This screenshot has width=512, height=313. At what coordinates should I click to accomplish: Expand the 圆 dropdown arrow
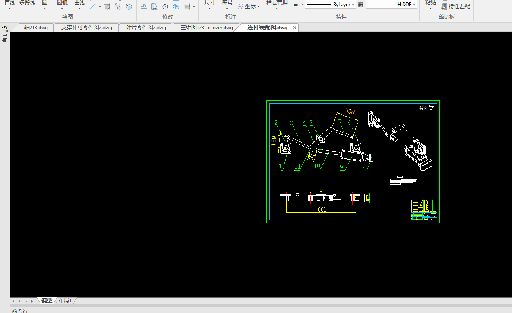(45, 8)
